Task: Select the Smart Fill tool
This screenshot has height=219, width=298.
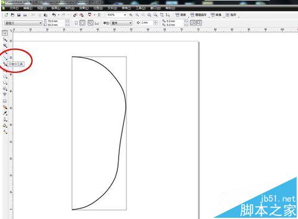Action: pyautogui.click(x=5, y=64)
